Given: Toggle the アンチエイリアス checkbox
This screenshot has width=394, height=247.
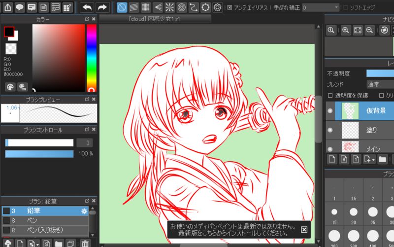Looking at the screenshot, I should click(x=230, y=7).
